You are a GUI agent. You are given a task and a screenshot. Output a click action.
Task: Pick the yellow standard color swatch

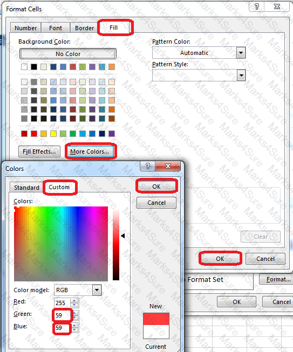click(x=53, y=134)
